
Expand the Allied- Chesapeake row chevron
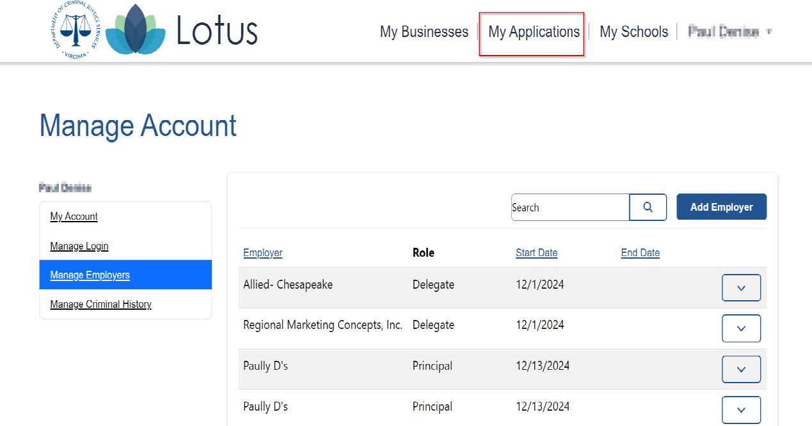tap(741, 287)
